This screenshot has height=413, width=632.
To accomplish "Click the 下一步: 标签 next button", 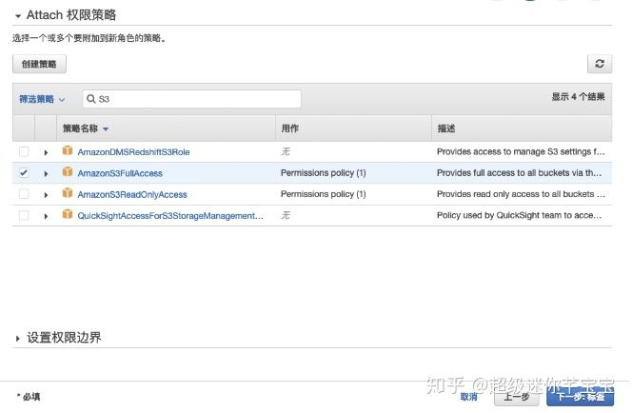I will coord(581,397).
